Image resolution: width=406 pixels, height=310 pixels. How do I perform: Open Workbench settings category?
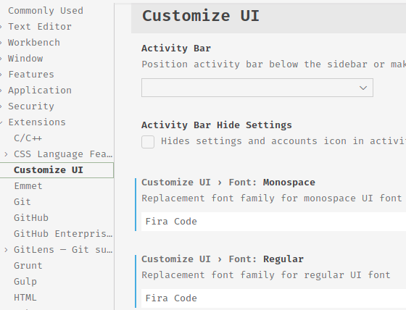pyautogui.click(x=34, y=43)
